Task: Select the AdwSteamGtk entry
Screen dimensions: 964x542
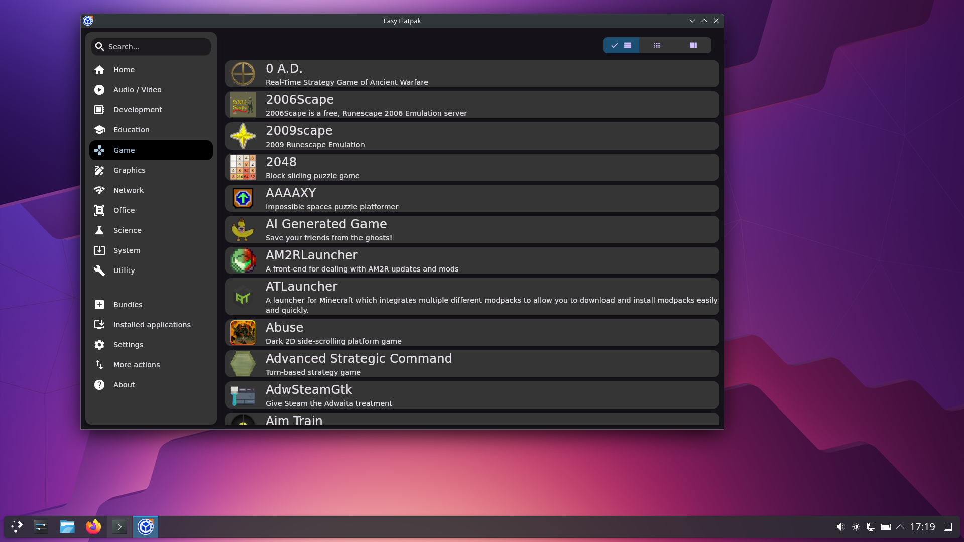Action: click(472, 395)
